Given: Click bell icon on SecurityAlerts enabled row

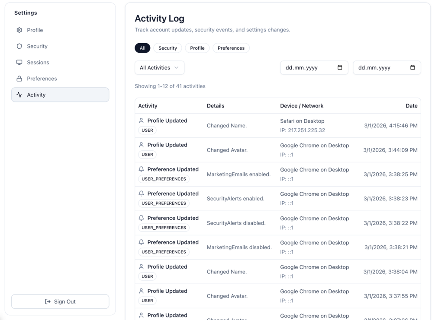Looking at the screenshot, I should [x=141, y=193].
